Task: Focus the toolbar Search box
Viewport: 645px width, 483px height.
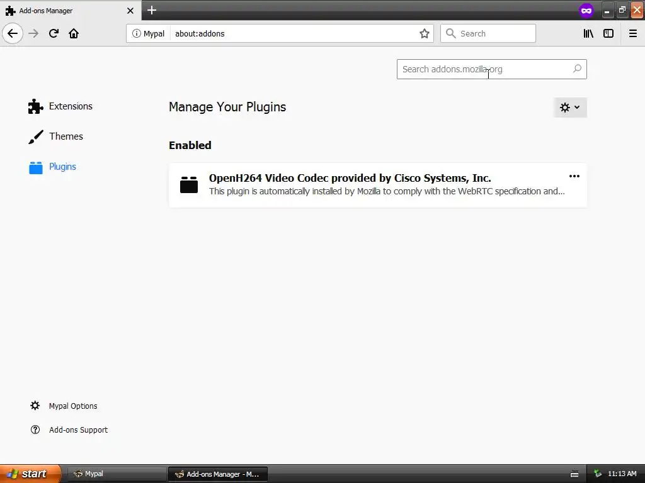Action: pyautogui.click(x=488, y=33)
